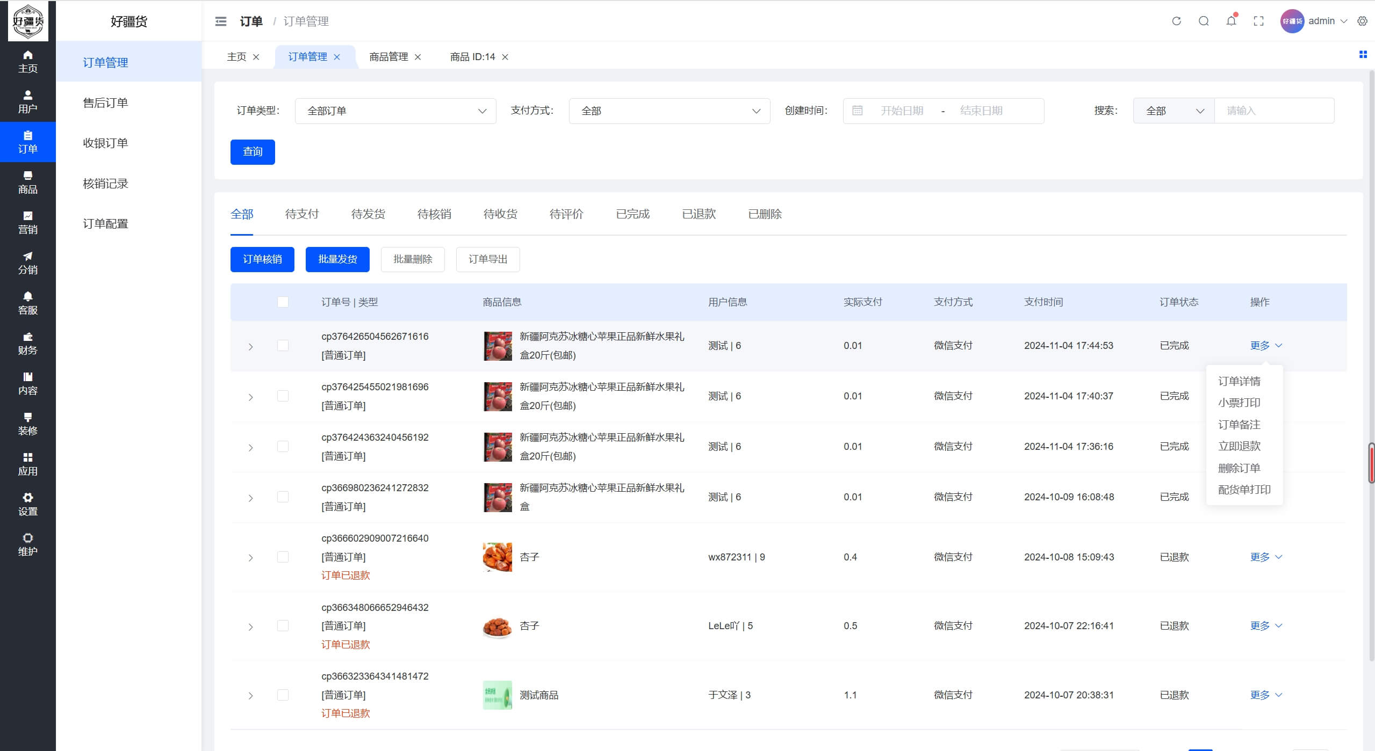Check the refunded 杏子 order's checkbox
The image size is (1375, 751).
coord(283,557)
